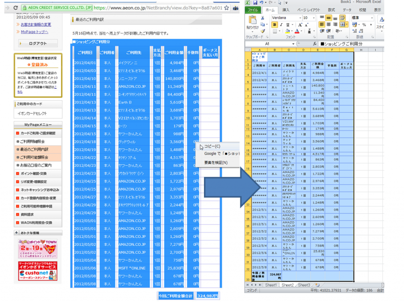
Task: Go forward in browser history
Action: tap(7, 8)
